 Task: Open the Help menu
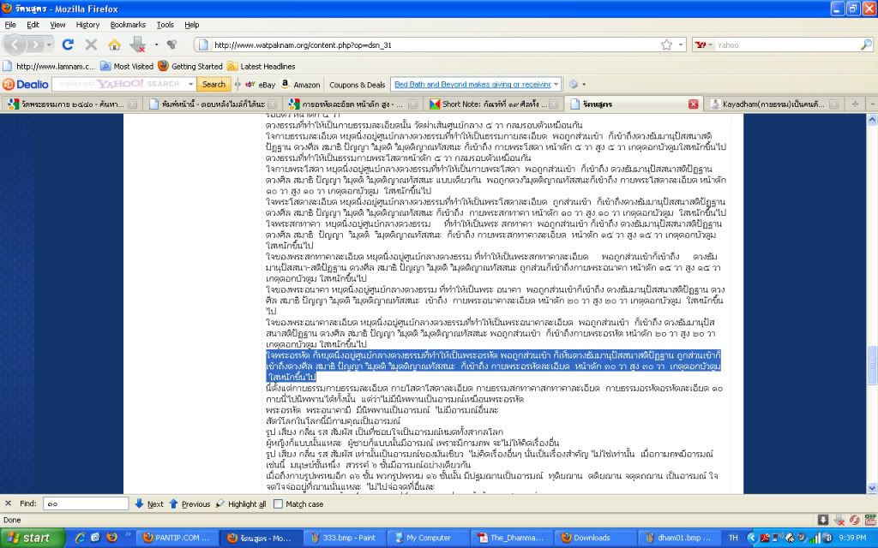tap(191, 25)
